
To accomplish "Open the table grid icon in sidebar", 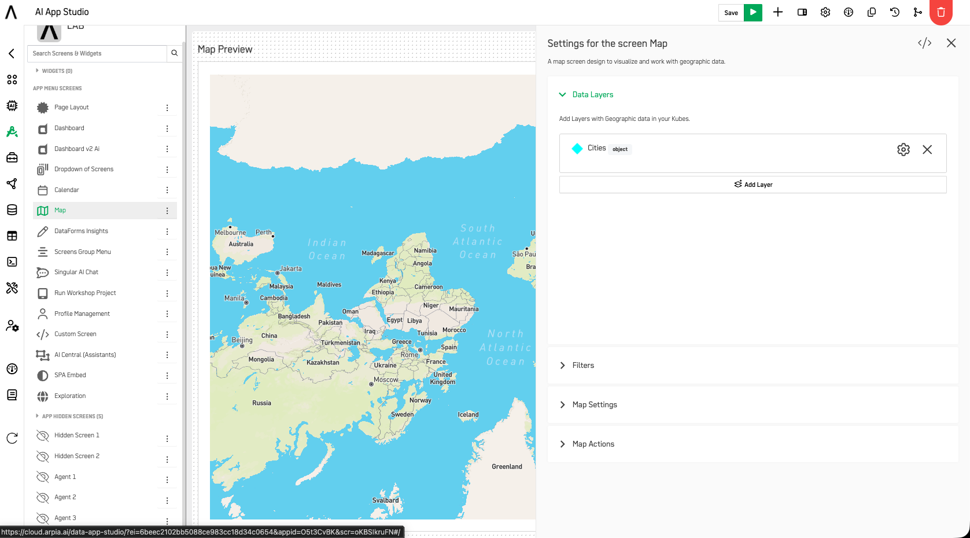I will (x=12, y=235).
